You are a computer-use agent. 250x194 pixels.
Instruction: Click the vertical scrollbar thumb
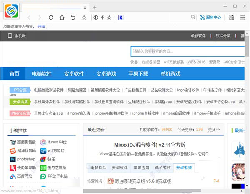[x=247, y=46]
